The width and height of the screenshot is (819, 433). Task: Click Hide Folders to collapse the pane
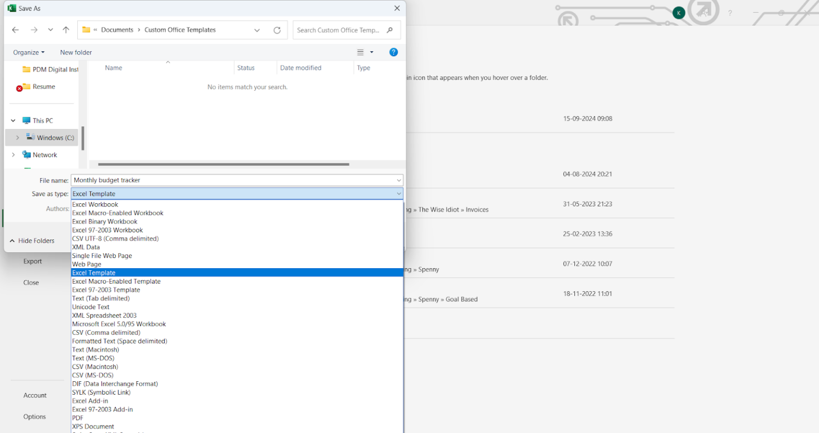pyautogui.click(x=33, y=240)
